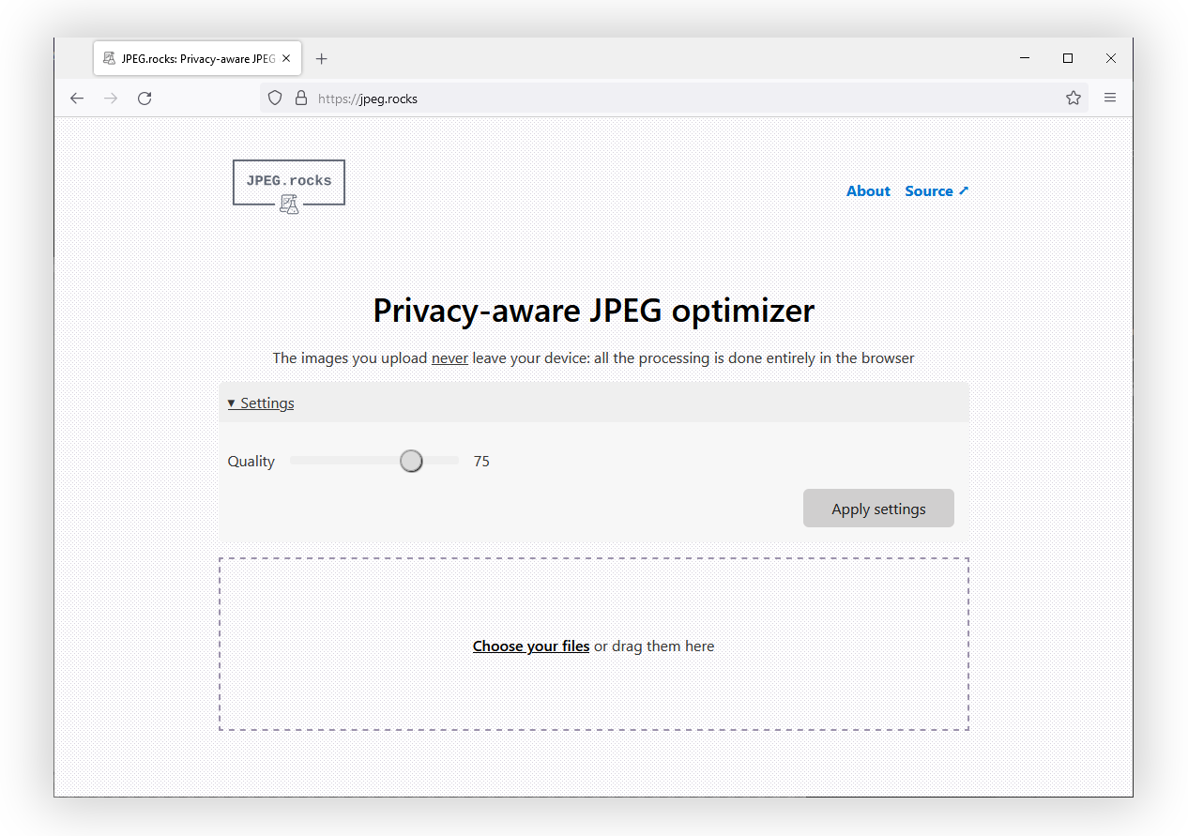Visit the Source repository
The width and height of the screenshot is (1188, 836).
(930, 190)
